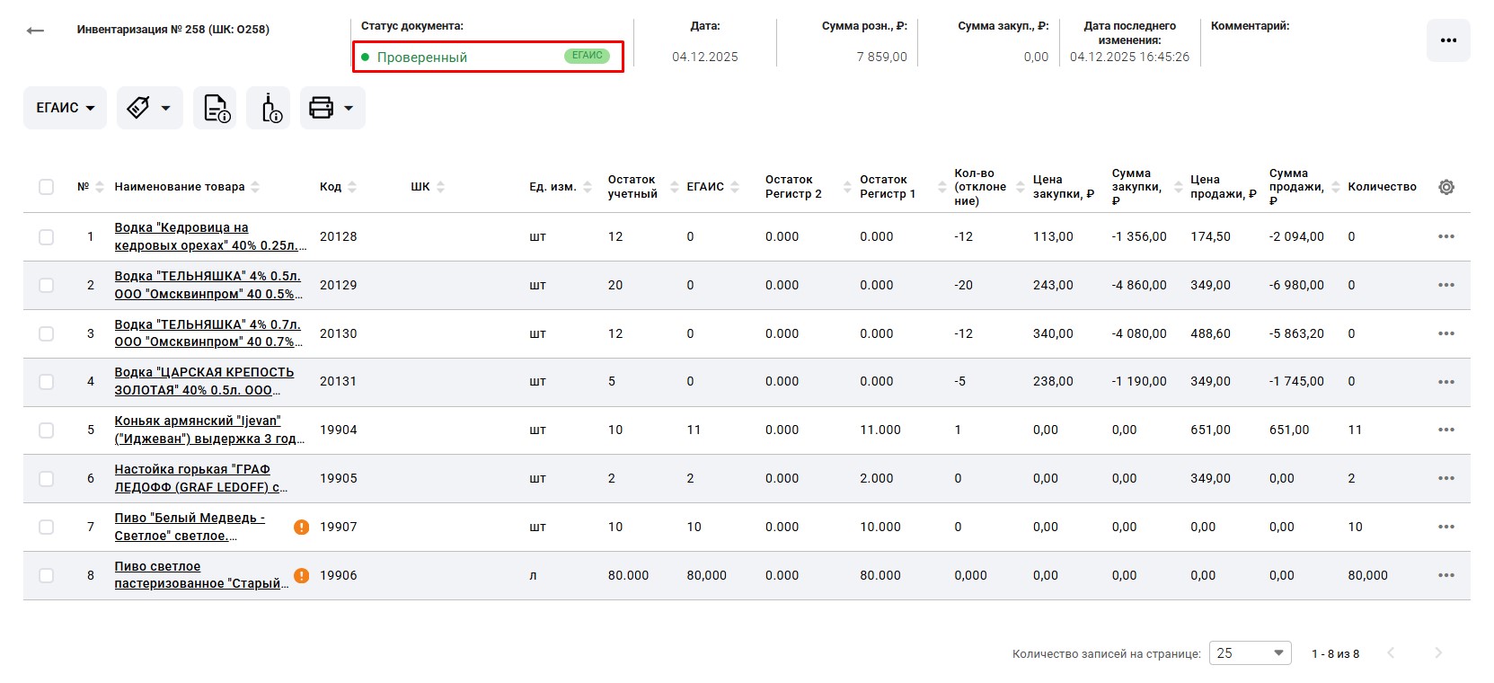Click the bottle info icon
This screenshot has width=1494, height=683.
point(270,108)
